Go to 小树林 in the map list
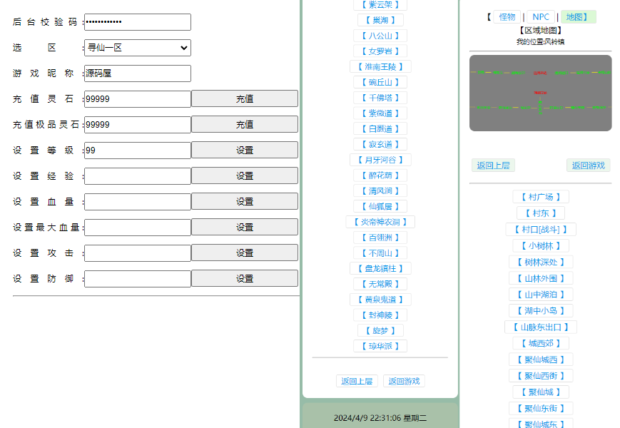Viewport: 620px width, 428px height. 541,246
